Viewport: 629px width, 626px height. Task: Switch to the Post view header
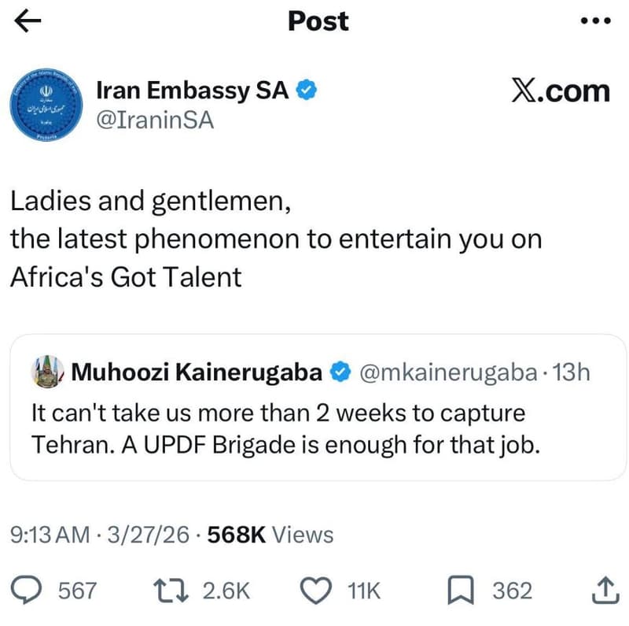[318, 21]
